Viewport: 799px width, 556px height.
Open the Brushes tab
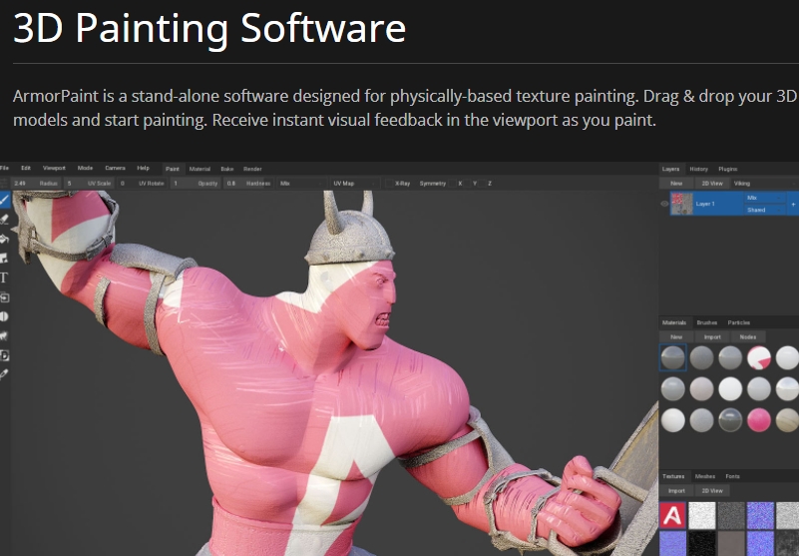(707, 322)
